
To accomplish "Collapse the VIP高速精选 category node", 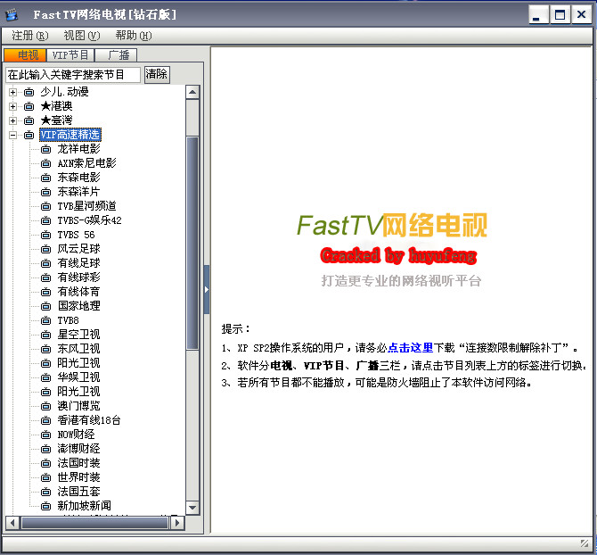I will pos(12,135).
